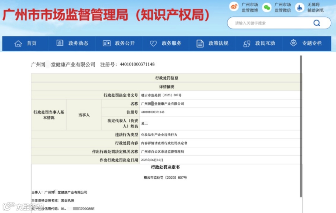Viewport: 336px width, 213px height.
Task: Open the Weibo icon for 广州市场监管微博
Action: point(234,7)
